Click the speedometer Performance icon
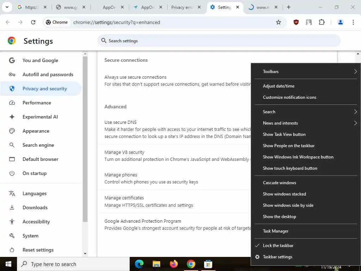This screenshot has width=361, height=271. click(12, 103)
